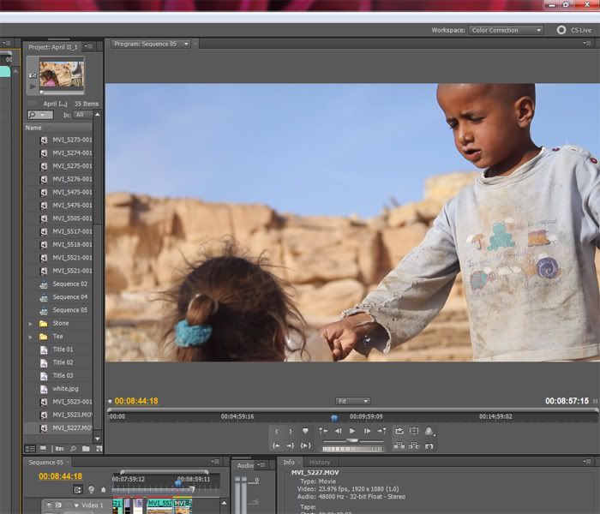This screenshot has height=514, width=600.
Task: Open the Fit zoom level dropdown
Action: tap(352, 401)
